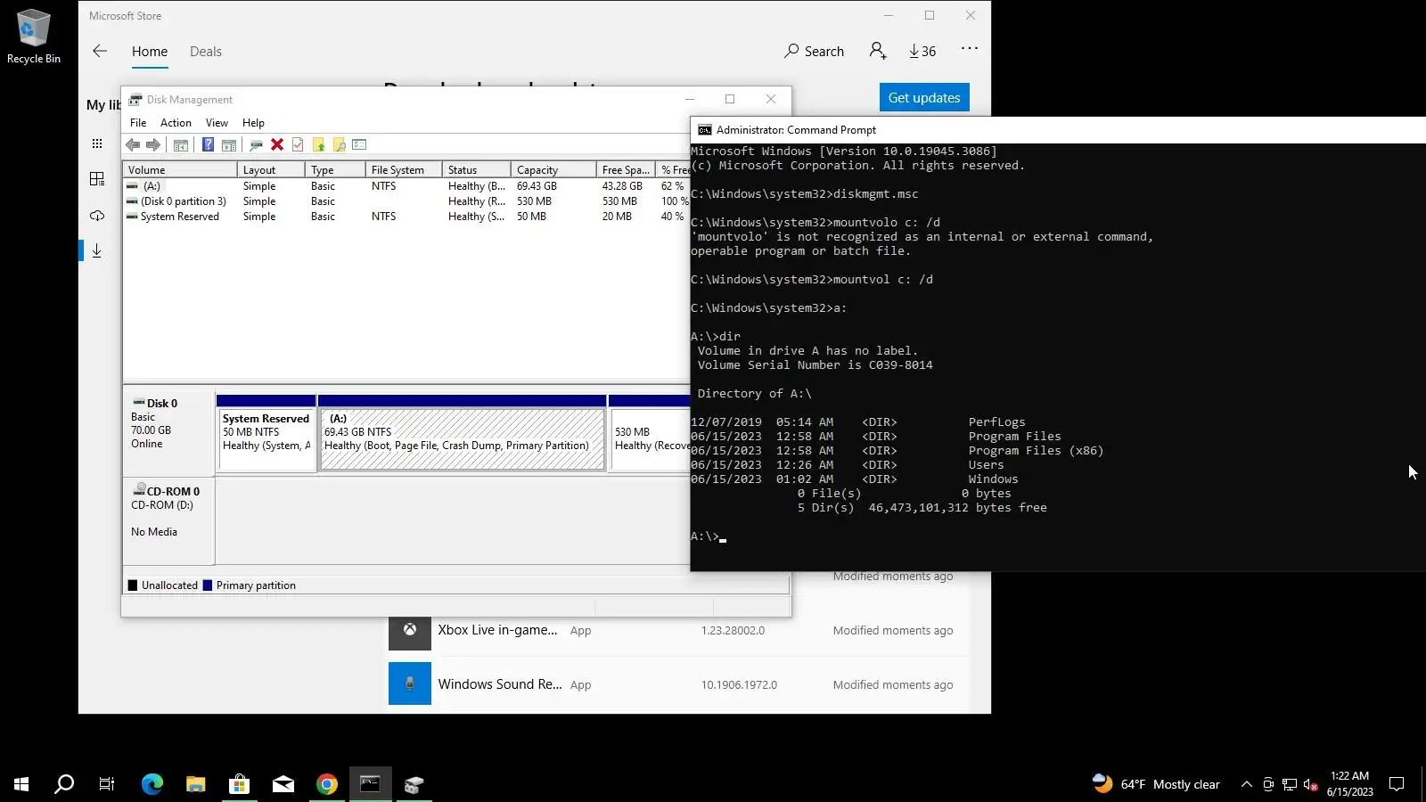Open the Store's 36 downloads indicator
Image resolution: width=1426 pixels, height=802 pixels.
922,52
